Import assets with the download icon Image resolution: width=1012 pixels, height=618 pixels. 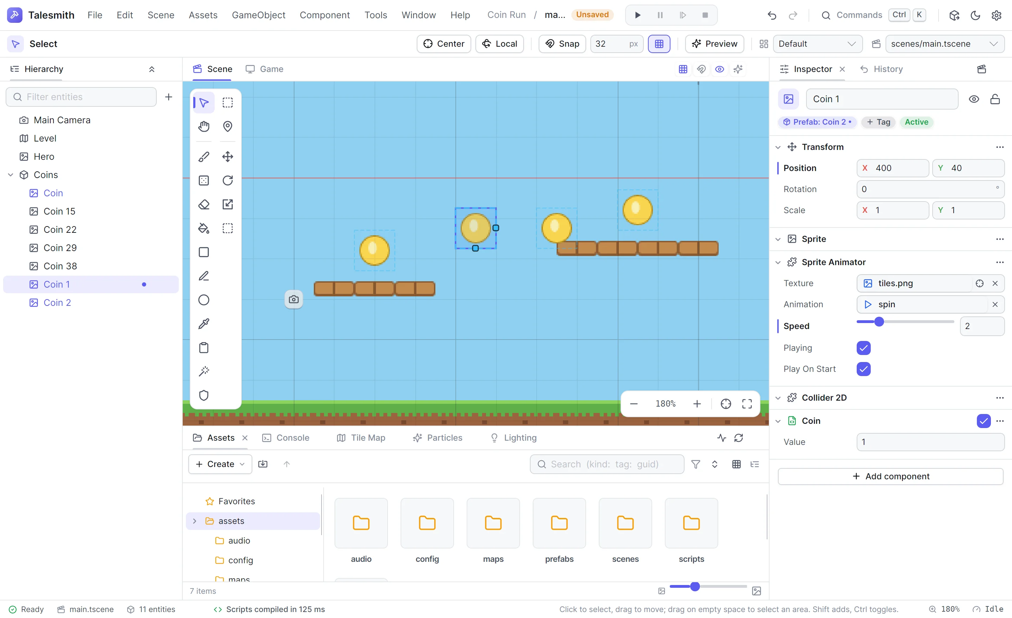[263, 464]
